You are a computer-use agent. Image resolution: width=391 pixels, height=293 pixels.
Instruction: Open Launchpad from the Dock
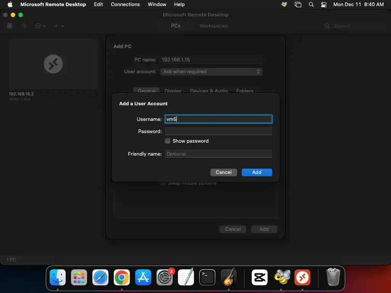point(79,277)
